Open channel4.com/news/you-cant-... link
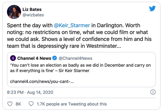The width and height of the screenshot is (163, 112). point(42,81)
